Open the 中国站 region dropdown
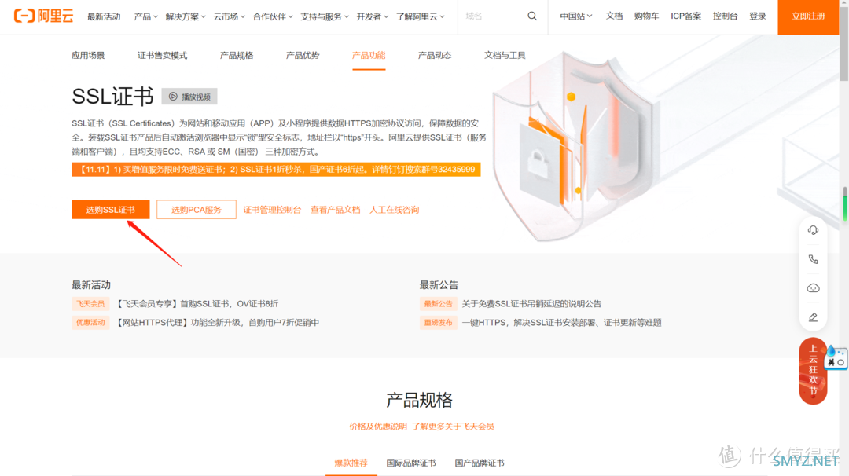 [x=575, y=16]
